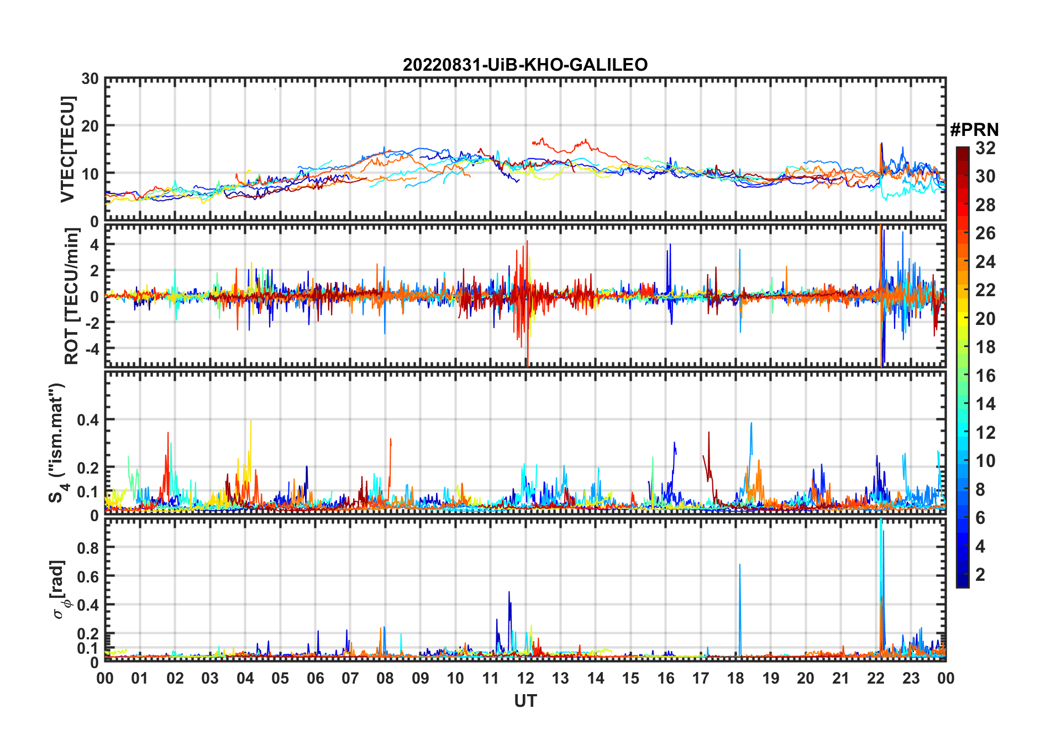Image resolution: width=1051 pixels, height=735 pixels.
Task: Click x-axis tick label 15
Action: click(630, 679)
